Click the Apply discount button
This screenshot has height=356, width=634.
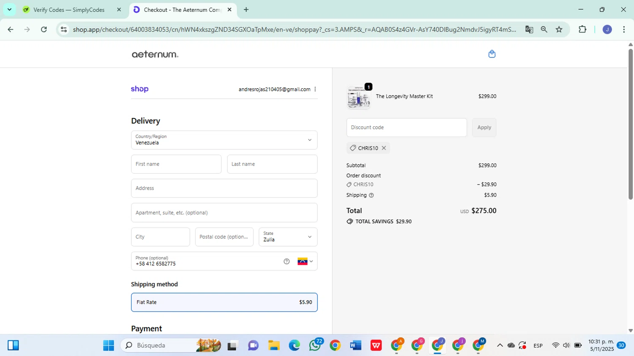click(484, 128)
